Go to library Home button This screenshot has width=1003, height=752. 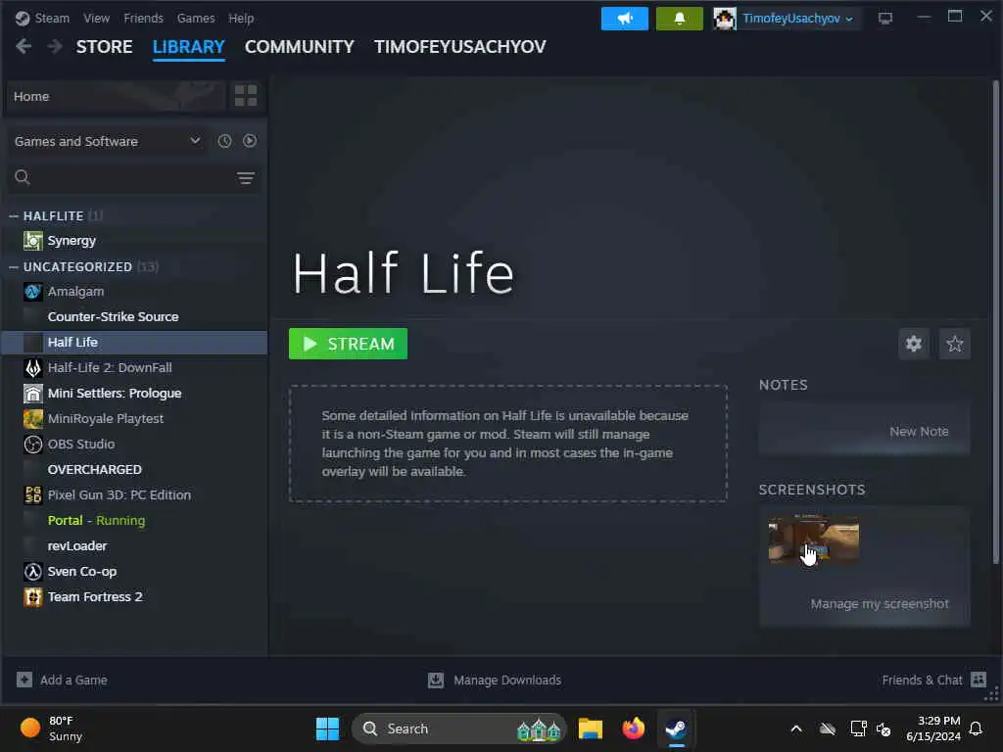pyautogui.click(x=116, y=96)
